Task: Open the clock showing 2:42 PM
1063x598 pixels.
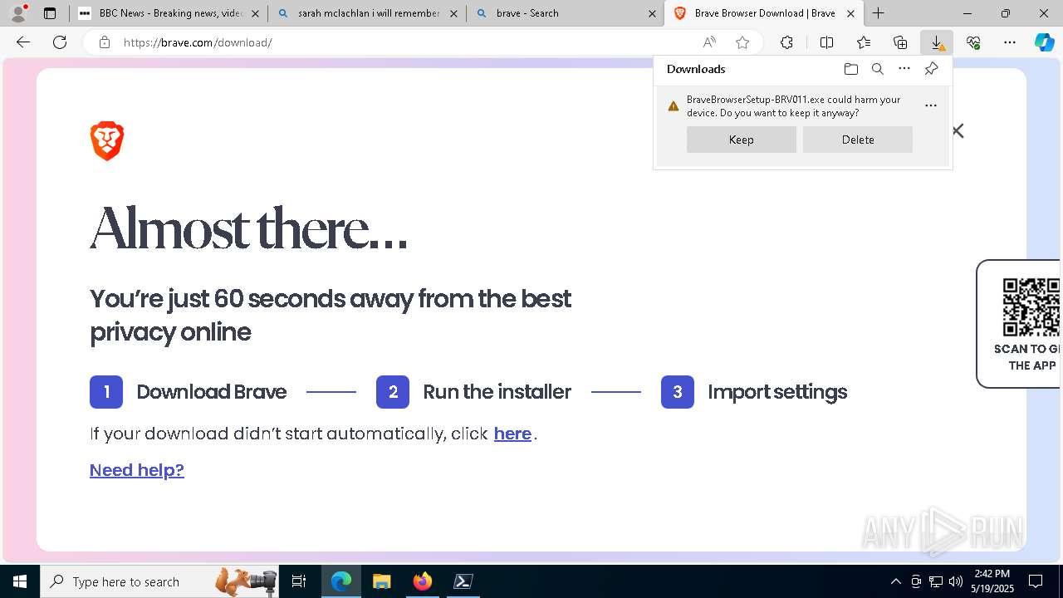Action: [992, 581]
